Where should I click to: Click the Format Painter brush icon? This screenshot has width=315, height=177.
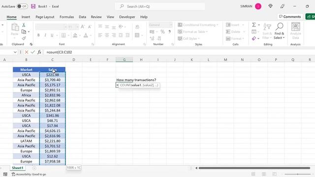click(24, 38)
